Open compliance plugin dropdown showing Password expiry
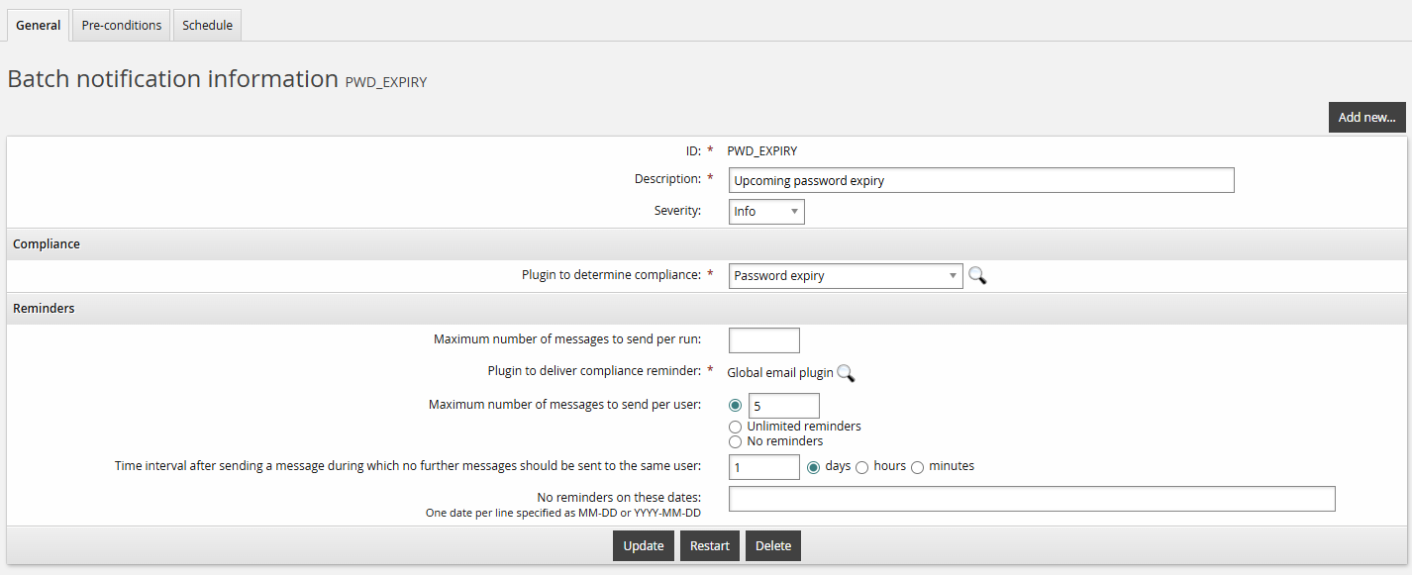The height and width of the screenshot is (575, 1412). click(x=846, y=276)
